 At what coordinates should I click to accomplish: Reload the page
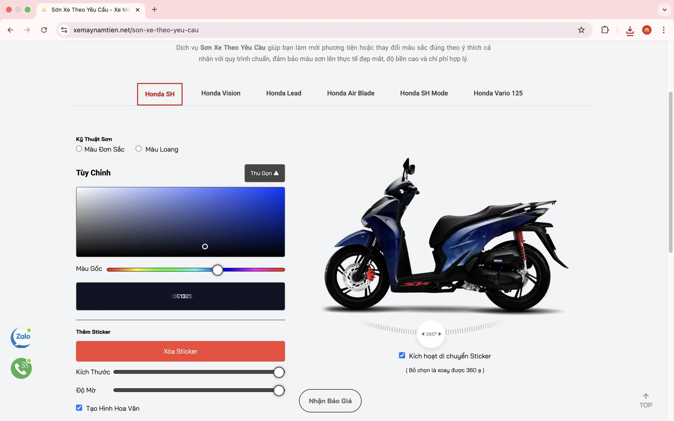(44, 30)
